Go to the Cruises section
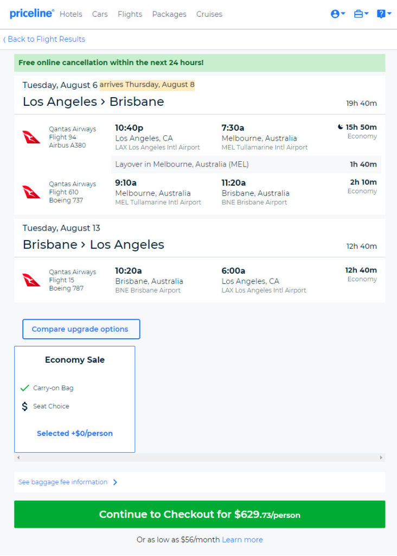The height and width of the screenshot is (556, 397). point(209,14)
